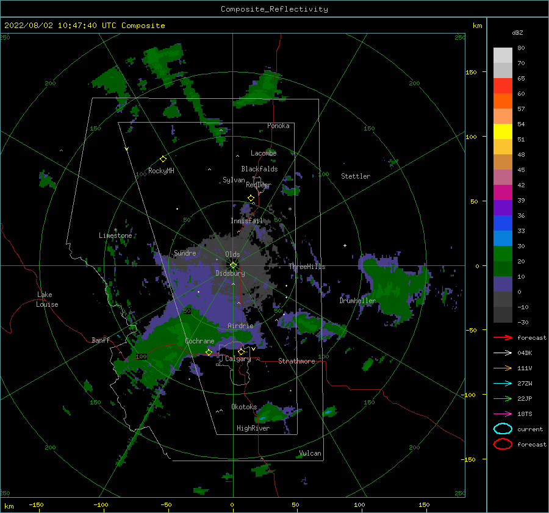Click the -150 tick on bottom axis

coord(36,504)
